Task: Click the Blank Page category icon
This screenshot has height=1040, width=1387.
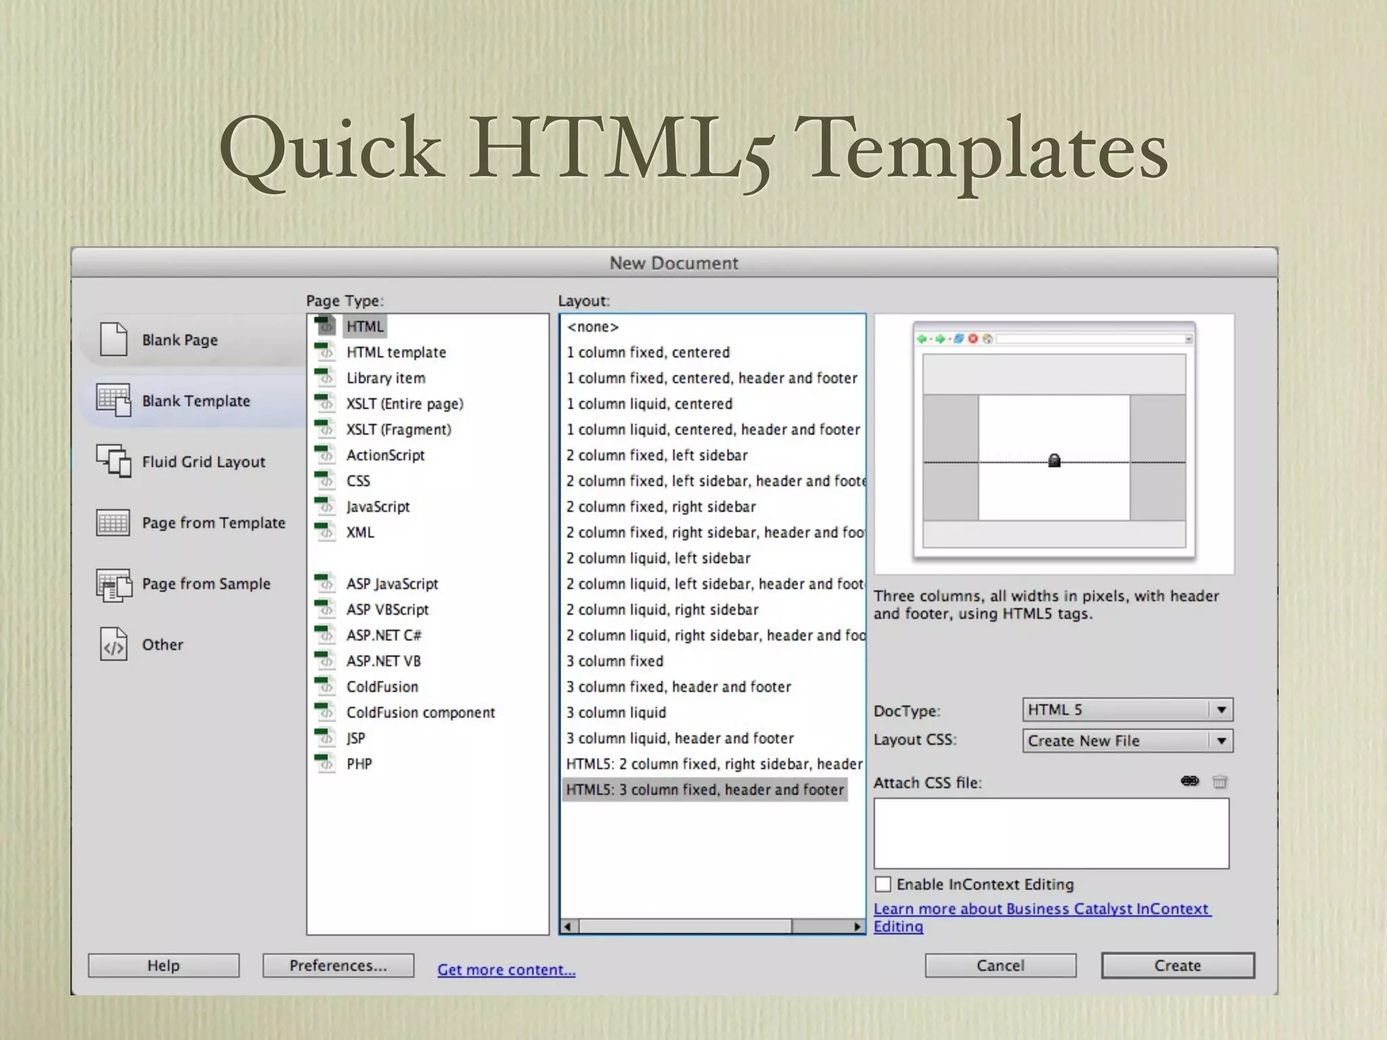Action: pyautogui.click(x=114, y=339)
